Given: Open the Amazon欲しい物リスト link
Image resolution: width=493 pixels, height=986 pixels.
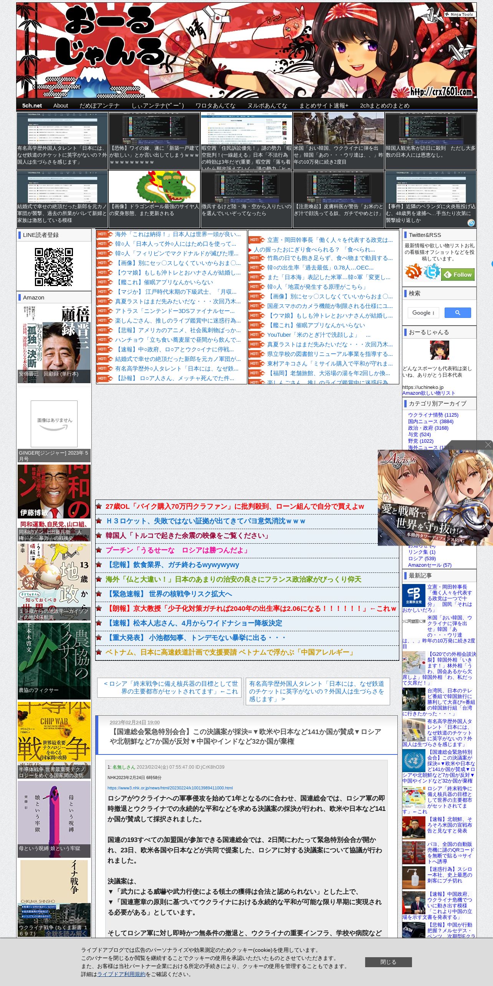Looking at the screenshot, I should pyautogui.click(x=428, y=393).
